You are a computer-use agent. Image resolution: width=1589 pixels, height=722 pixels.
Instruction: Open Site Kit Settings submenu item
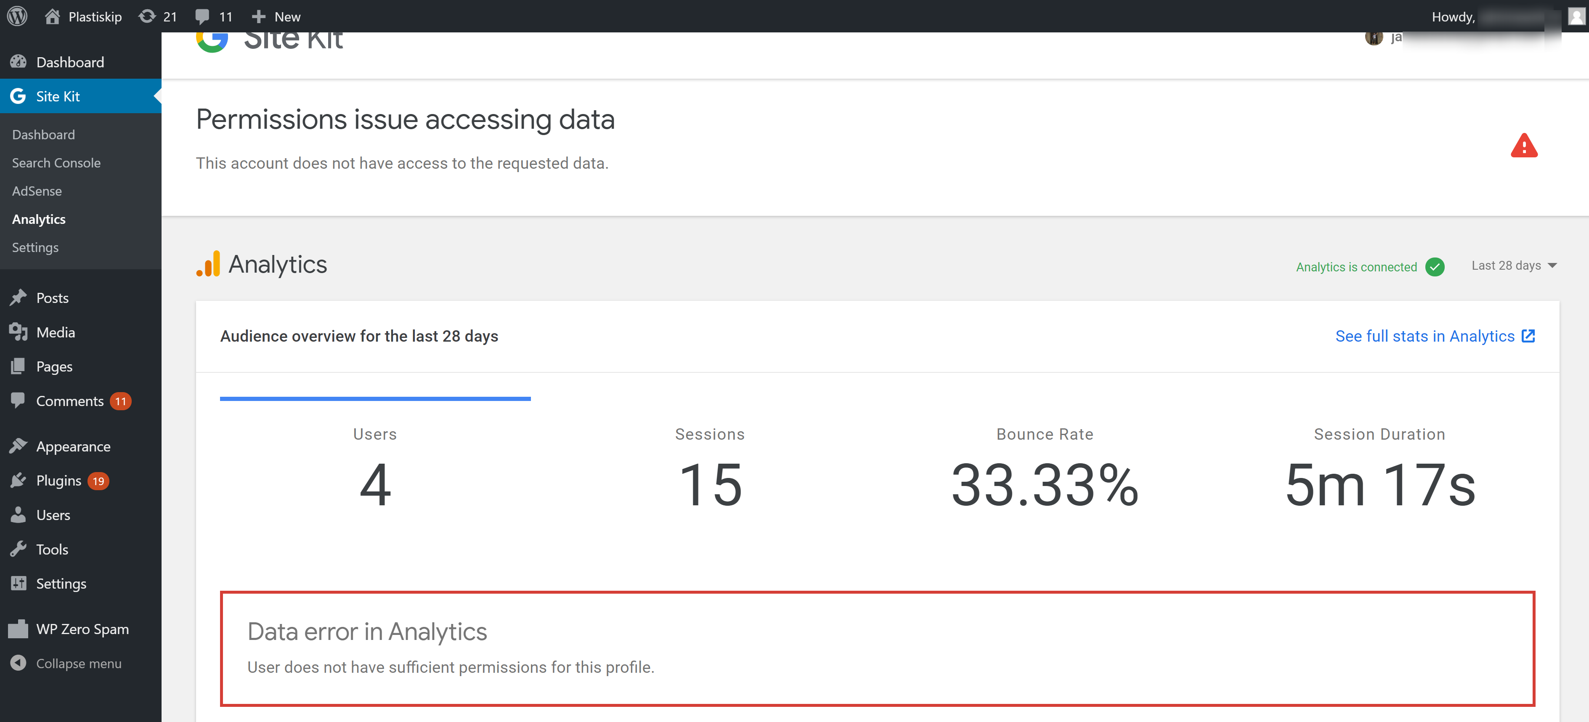(x=35, y=247)
